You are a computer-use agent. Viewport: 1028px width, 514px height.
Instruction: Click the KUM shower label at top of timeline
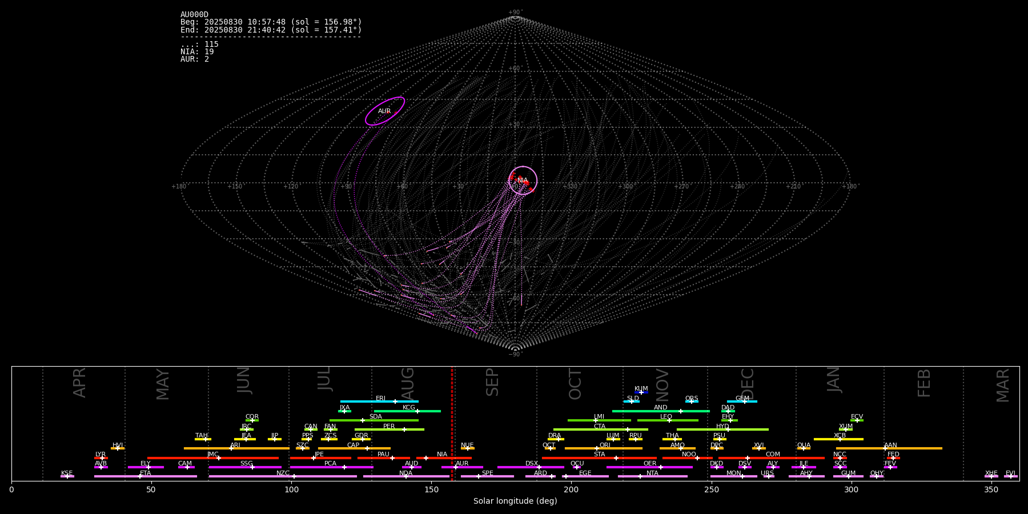pos(641,389)
